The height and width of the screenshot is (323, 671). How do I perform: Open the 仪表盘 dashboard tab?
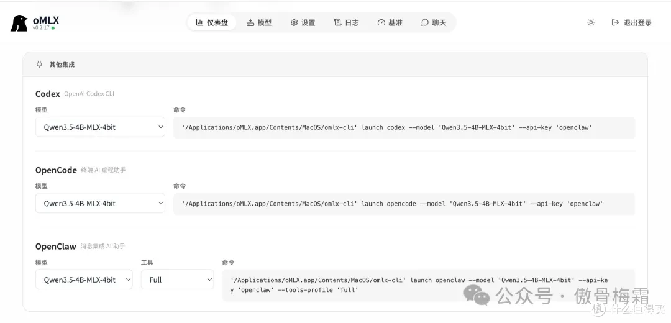212,23
